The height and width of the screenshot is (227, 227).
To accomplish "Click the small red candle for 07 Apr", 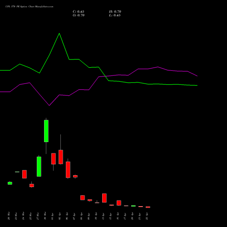I will (75, 176).
